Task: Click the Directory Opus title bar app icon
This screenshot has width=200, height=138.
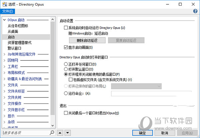Action: click(x=5, y=4)
